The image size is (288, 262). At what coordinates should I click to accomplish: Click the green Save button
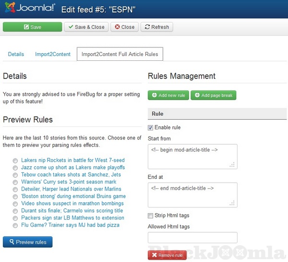[32, 27]
